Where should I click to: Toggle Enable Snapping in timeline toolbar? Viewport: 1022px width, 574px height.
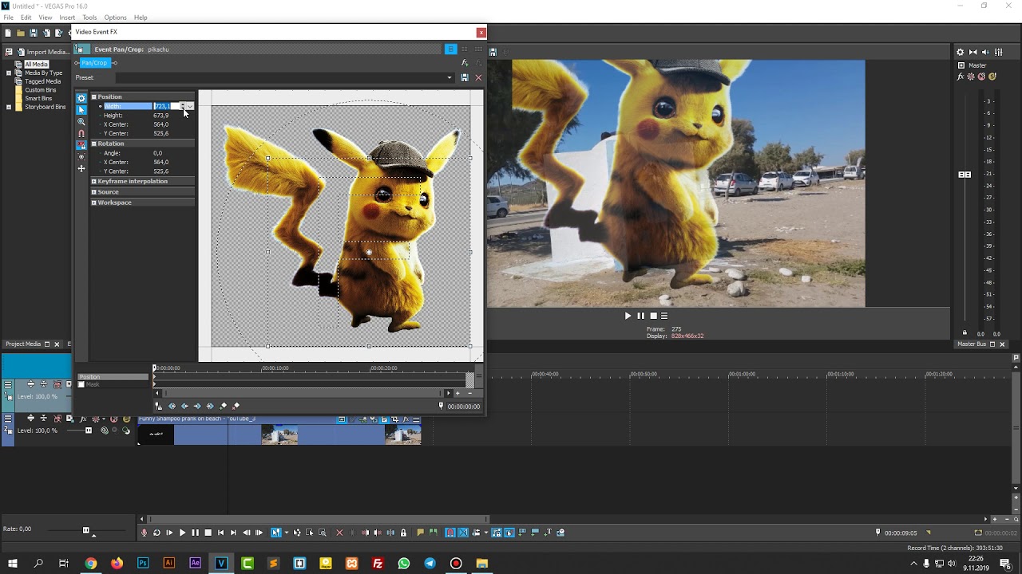[450, 533]
